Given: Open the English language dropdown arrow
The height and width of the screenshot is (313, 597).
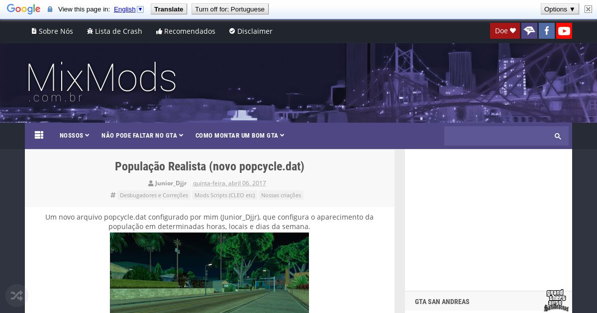Looking at the screenshot, I should (140, 9).
